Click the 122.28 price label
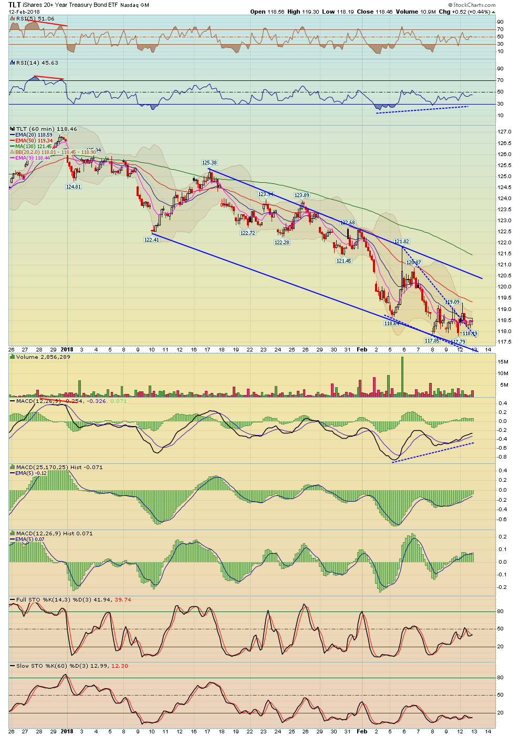Screen dimensions: 520x736 tap(282, 242)
